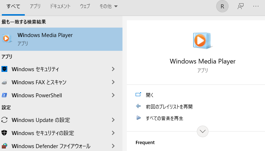
Task: Expand more actions with the round down-chevron
Action: 202,131
